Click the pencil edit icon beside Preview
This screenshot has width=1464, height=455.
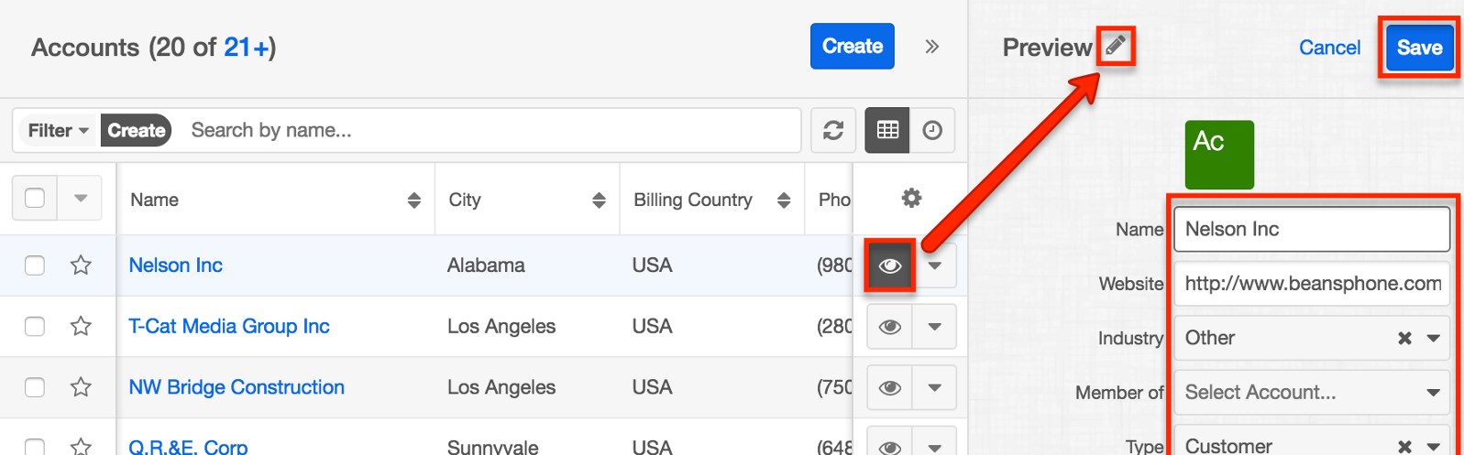pos(1115,46)
